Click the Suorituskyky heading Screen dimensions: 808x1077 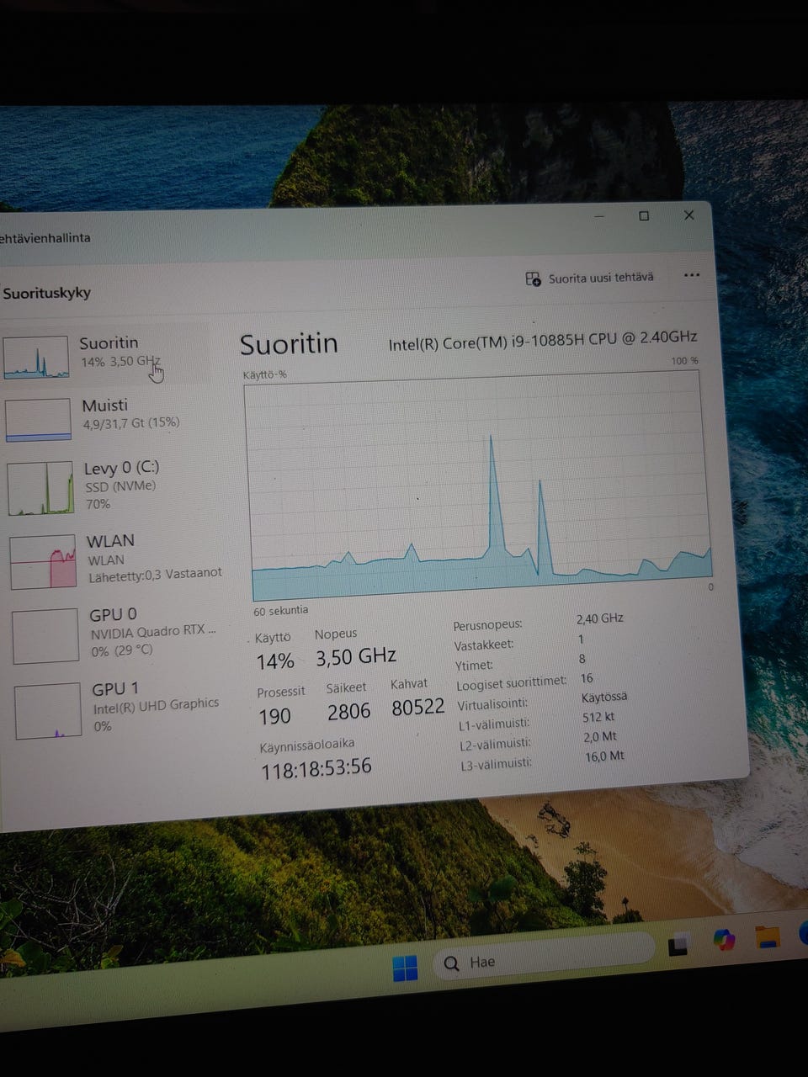46,293
